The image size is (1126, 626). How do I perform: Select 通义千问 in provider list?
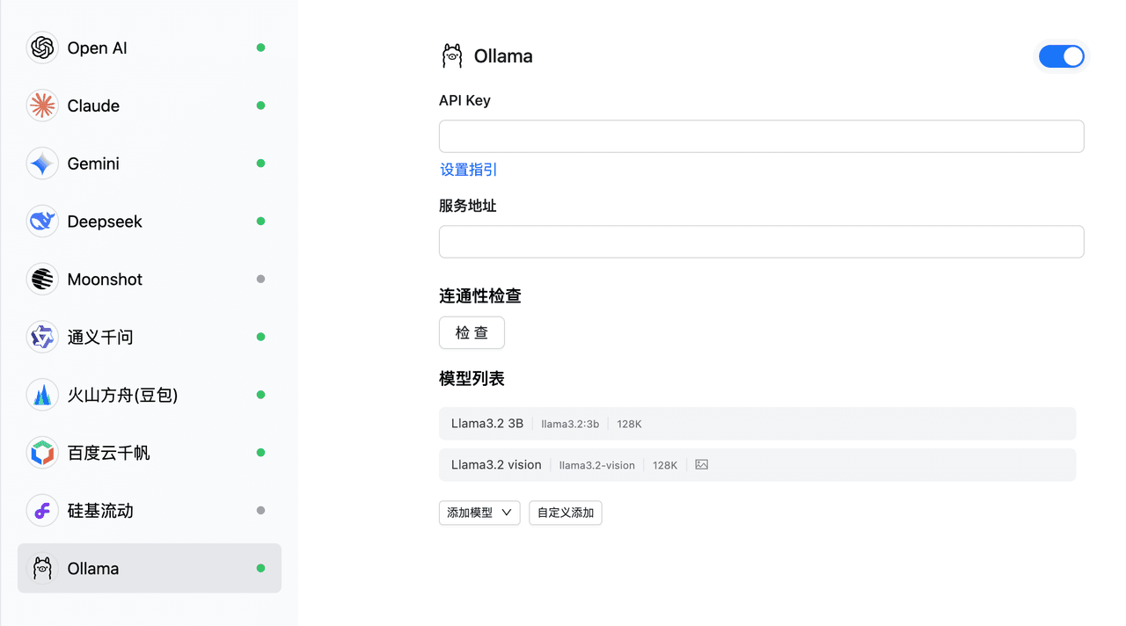pos(150,337)
